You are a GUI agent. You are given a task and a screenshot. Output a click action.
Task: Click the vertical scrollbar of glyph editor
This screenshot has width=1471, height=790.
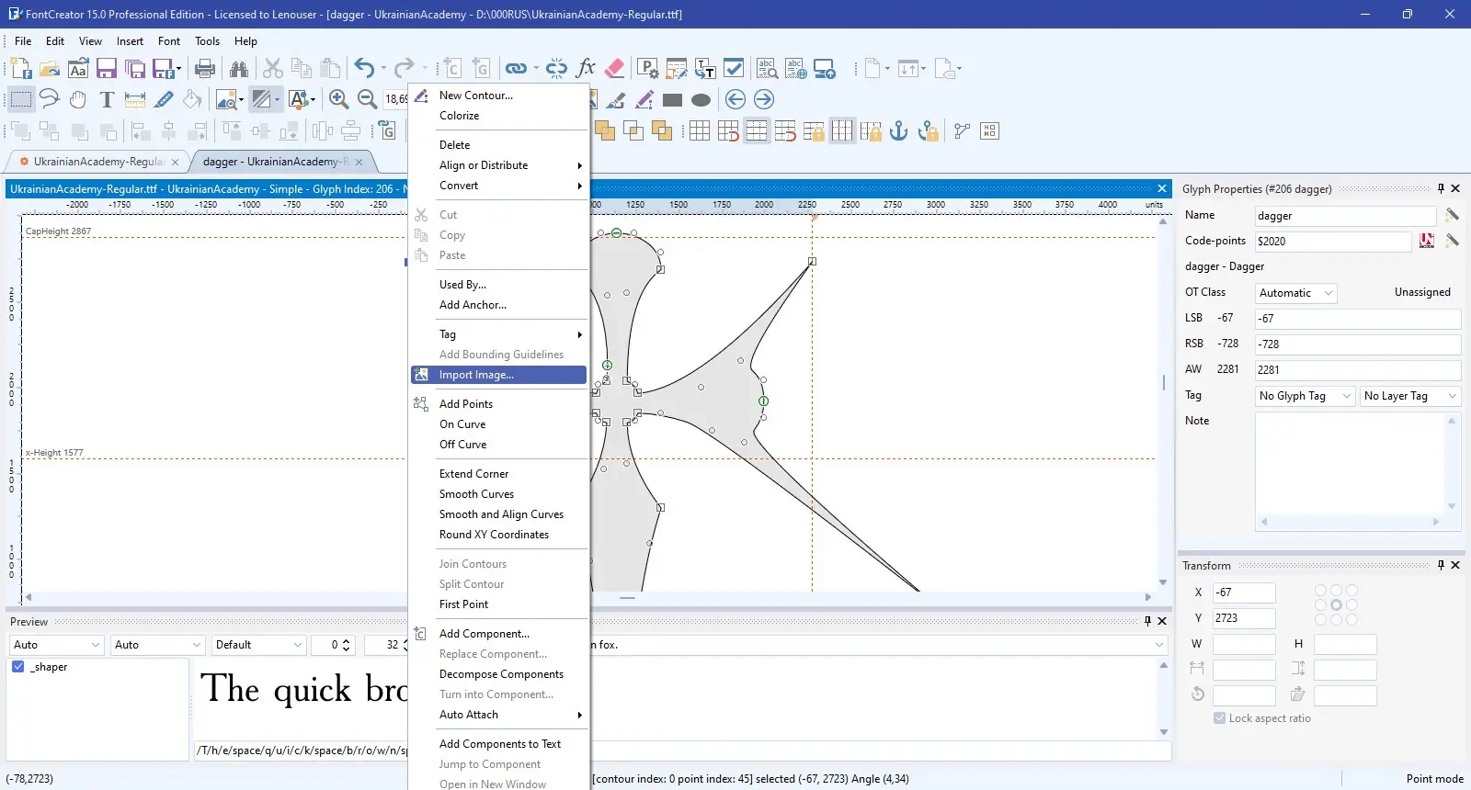point(1163,401)
